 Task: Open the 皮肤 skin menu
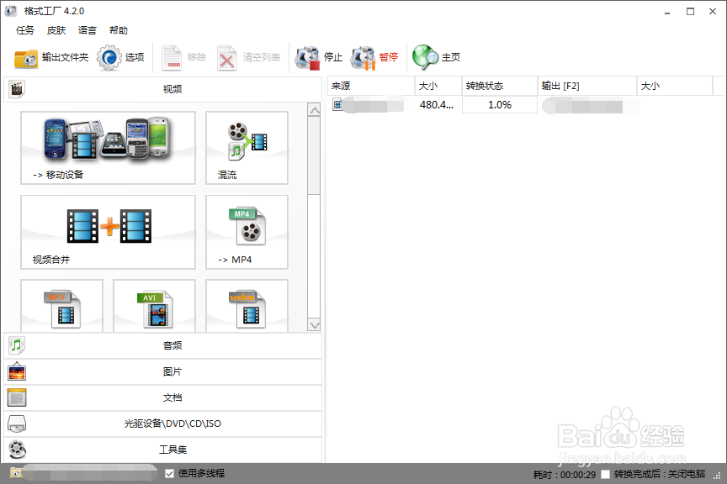click(56, 30)
